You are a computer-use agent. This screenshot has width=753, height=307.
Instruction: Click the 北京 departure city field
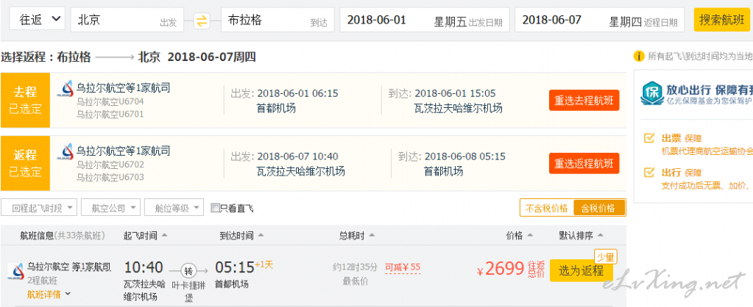pyautogui.click(x=127, y=20)
